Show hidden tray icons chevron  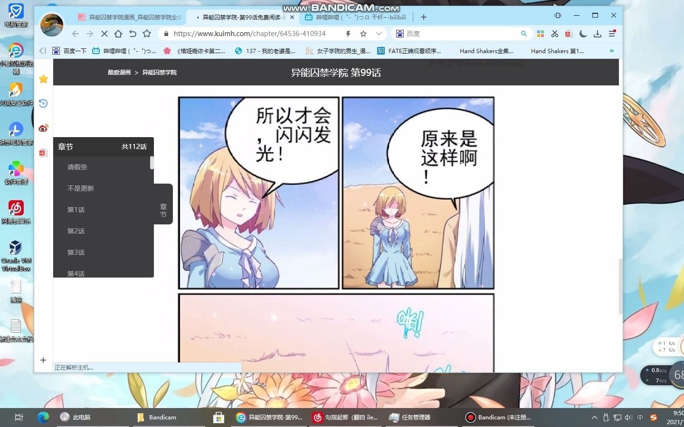coord(594,418)
